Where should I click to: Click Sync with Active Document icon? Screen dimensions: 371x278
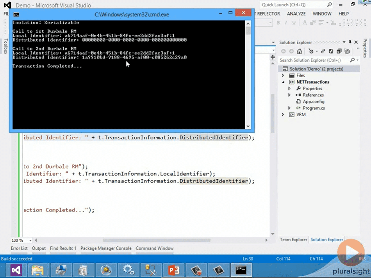point(323,51)
